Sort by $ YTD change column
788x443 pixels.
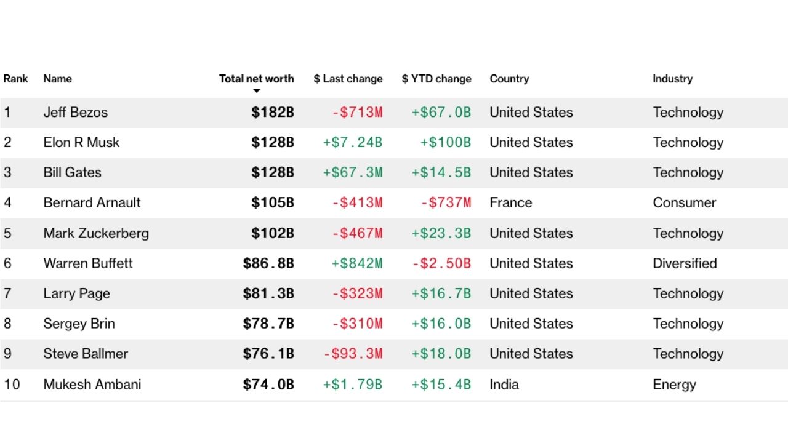click(436, 79)
